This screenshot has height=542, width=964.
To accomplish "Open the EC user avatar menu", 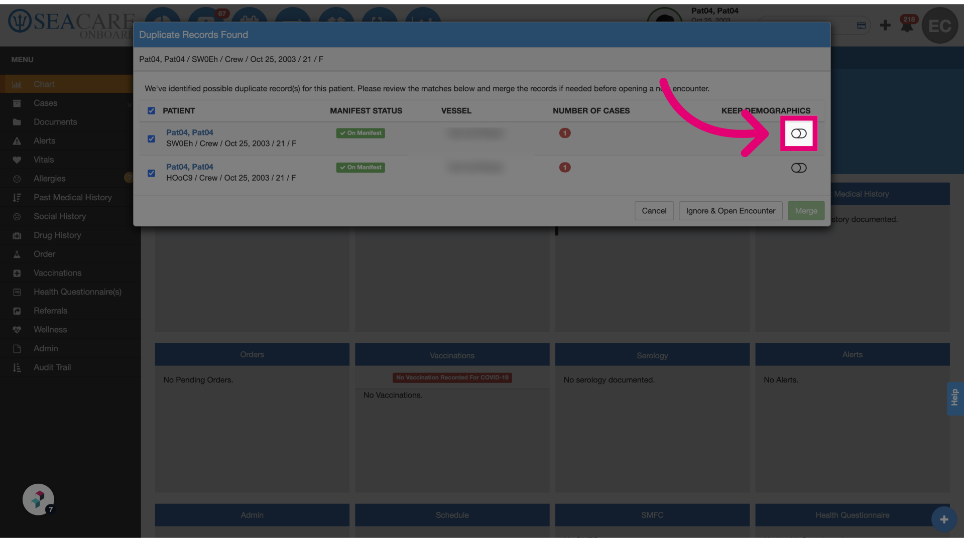I will coord(940,25).
